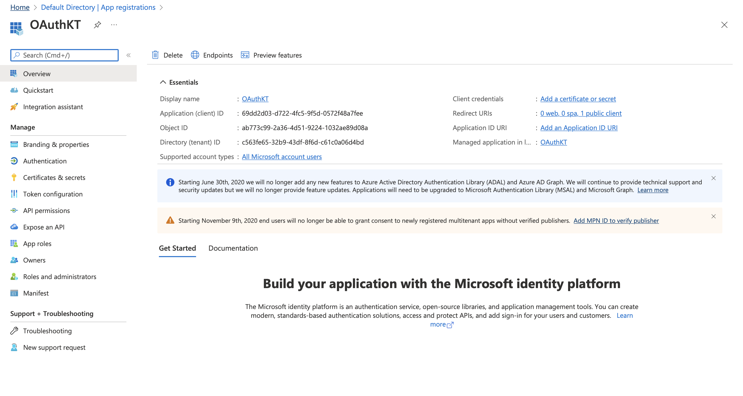
Task: Switch to the Get Started tab
Action: [177, 248]
